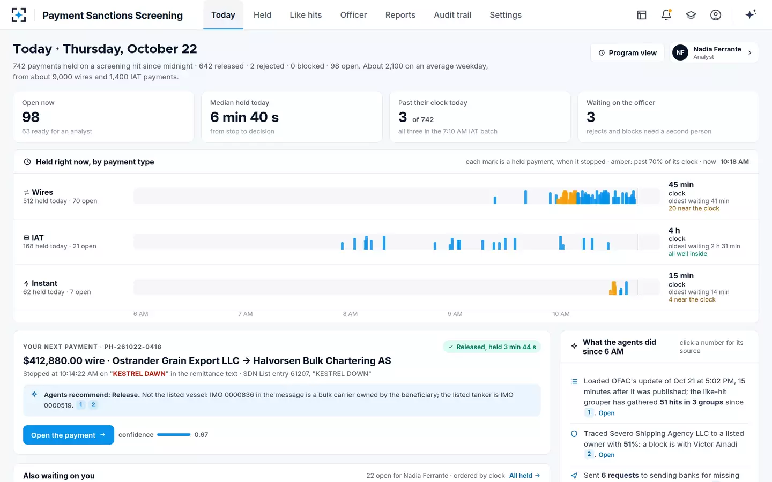This screenshot has width=772, height=482.
Task: Click the app logo beside Payment Sanctions Screening
Action: click(19, 15)
